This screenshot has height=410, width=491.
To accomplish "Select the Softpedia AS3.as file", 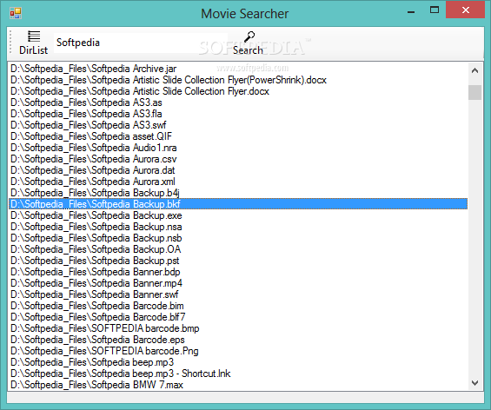I will (238, 102).
